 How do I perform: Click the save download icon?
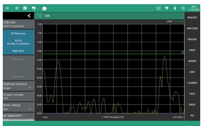[x=158, y=8]
